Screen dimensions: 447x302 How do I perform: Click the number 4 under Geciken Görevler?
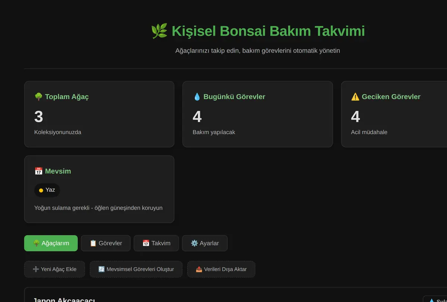coord(355,117)
